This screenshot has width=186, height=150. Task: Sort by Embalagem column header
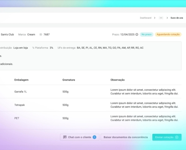point(21,80)
